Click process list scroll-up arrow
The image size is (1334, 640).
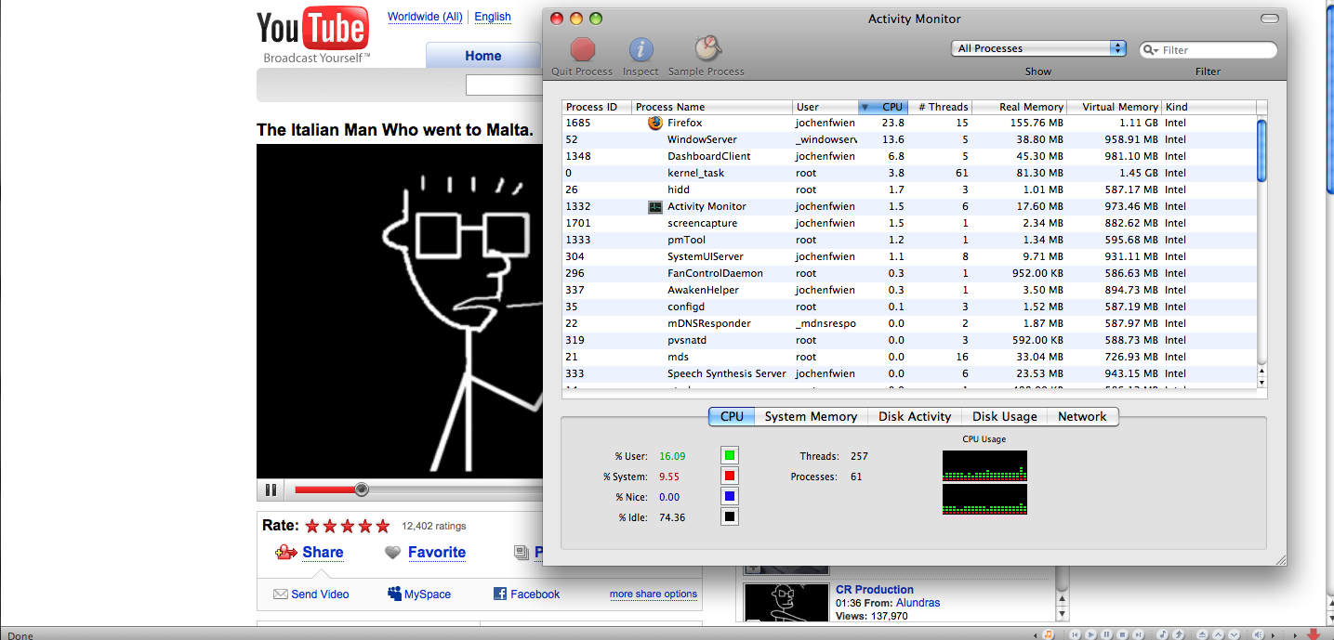1261,370
